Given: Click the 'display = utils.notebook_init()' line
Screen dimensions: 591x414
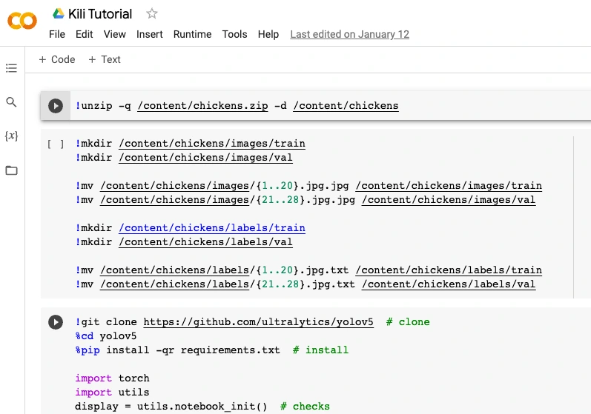Looking at the screenshot, I should click(171, 407).
